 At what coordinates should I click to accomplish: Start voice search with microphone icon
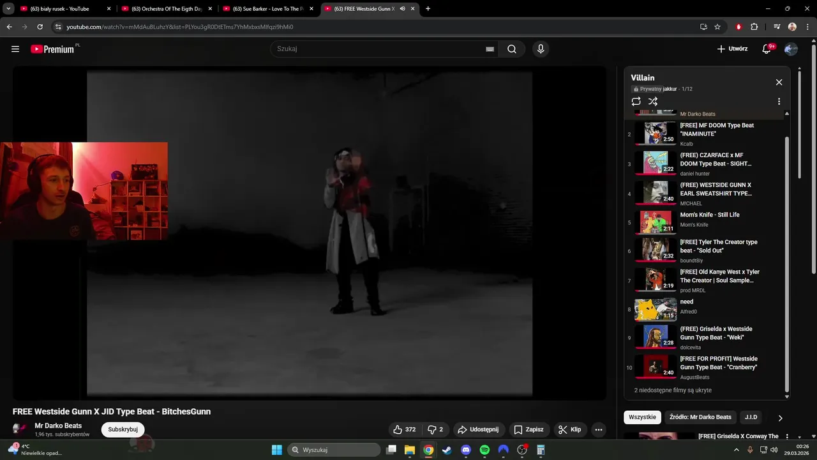541,49
